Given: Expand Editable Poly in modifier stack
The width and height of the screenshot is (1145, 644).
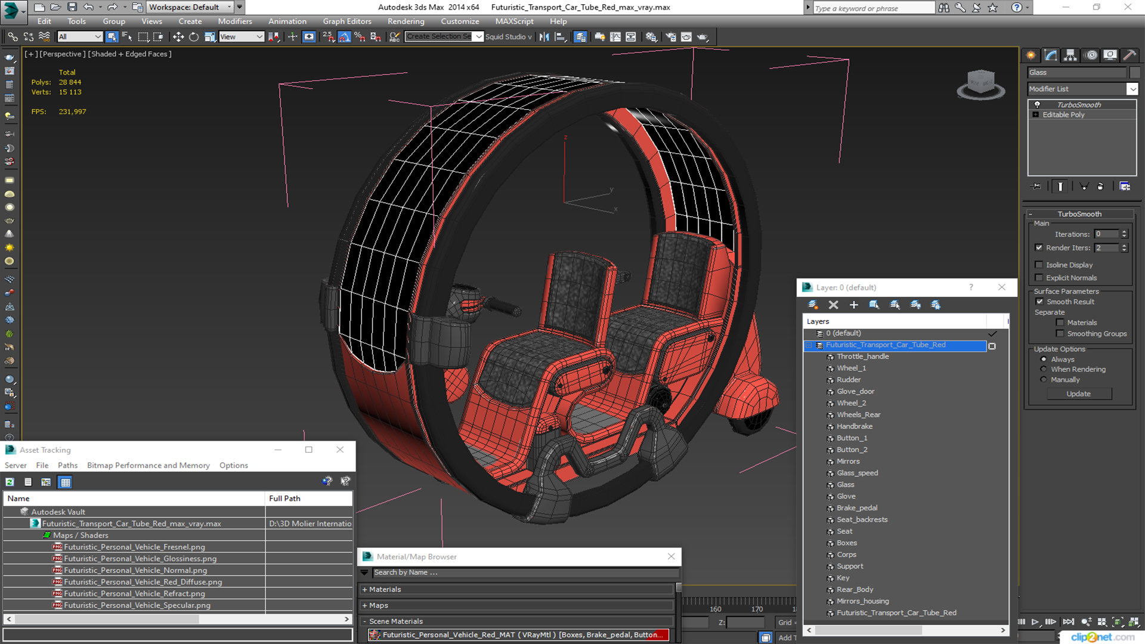Looking at the screenshot, I should [1036, 114].
